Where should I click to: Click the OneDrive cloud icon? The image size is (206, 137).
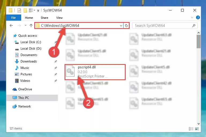(x=15, y=89)
